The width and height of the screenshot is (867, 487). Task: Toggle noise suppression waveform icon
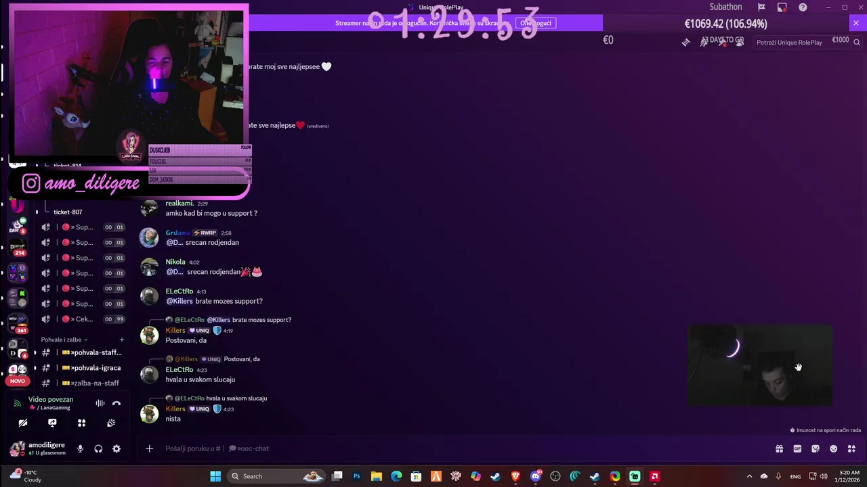(100, 403)
